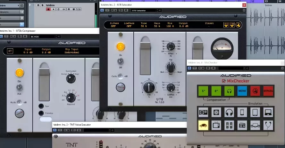Click the Rücklauf knob on U73b Compressor
Screen dimensions: 285x148
tap(71, 98)
